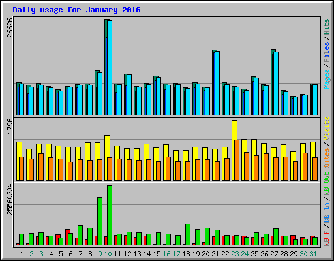Click the 'Pages' legend label
This screenshot has height=261, width=334.
(327, 80)
